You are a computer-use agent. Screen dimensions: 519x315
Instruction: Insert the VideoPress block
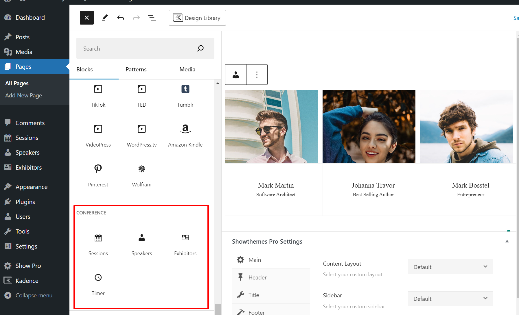click(98, 136)
